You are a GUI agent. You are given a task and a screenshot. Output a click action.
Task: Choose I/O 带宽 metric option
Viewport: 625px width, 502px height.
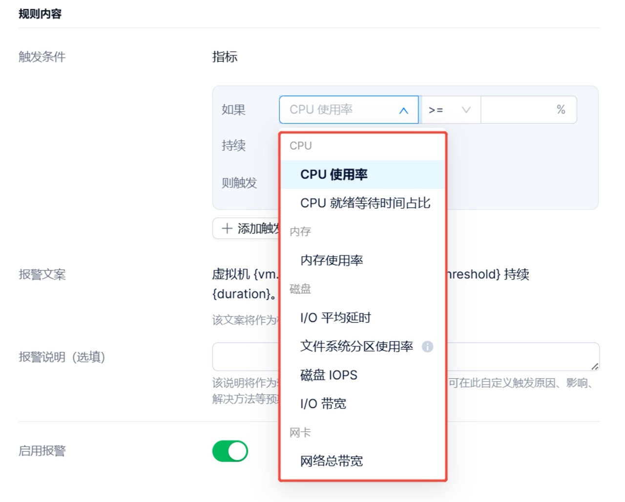(323, 404)
